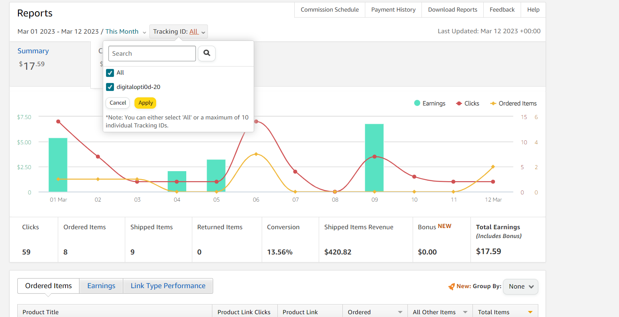This screenshot has width=619, height=317.
Task: Uncheck the All tracking ID checkbox
Action: point(110,73)
